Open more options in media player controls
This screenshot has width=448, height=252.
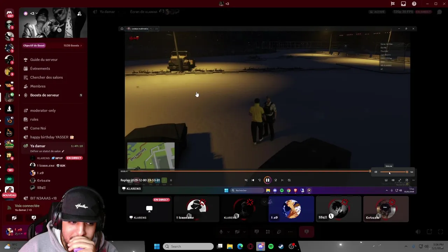(x=413, y=180)
